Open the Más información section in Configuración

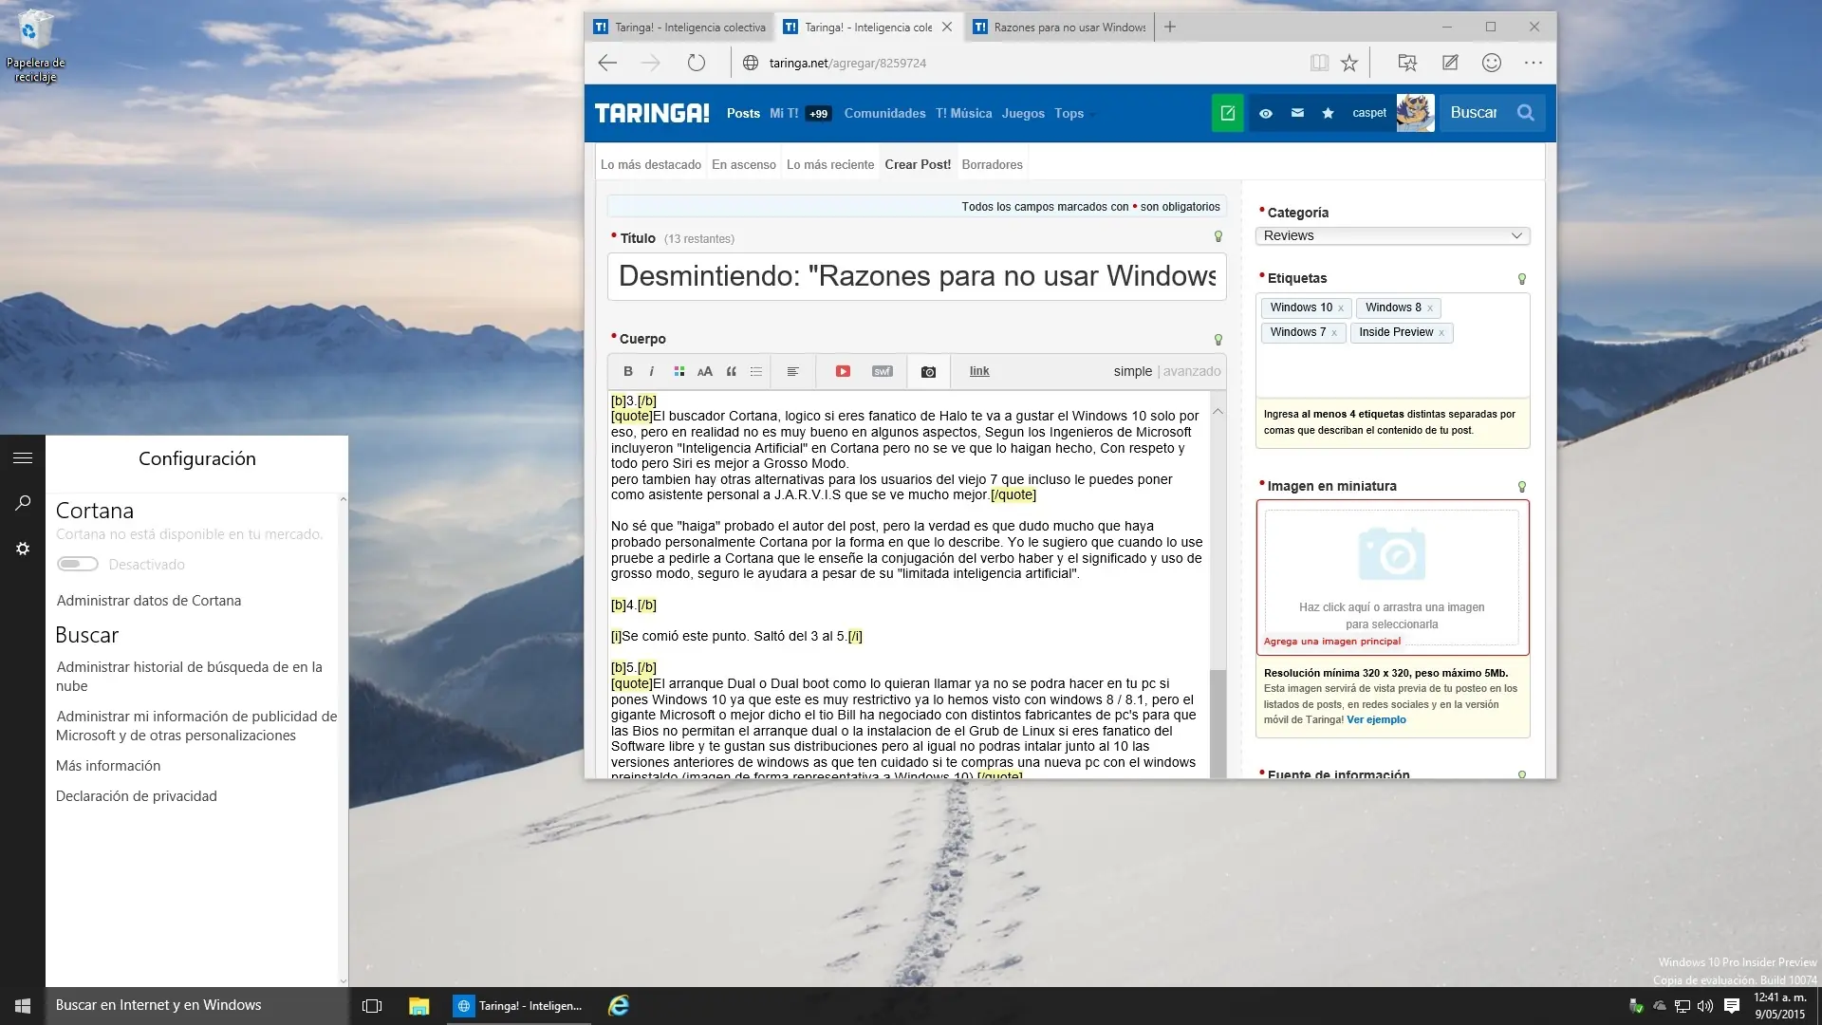[108, 765]
